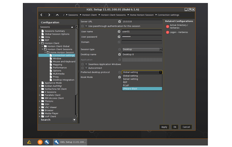Open Logon - Kerberos related configuration
The width and height of the screenshot is (232, 147).
pyautogui.click(x=177, y=32)
